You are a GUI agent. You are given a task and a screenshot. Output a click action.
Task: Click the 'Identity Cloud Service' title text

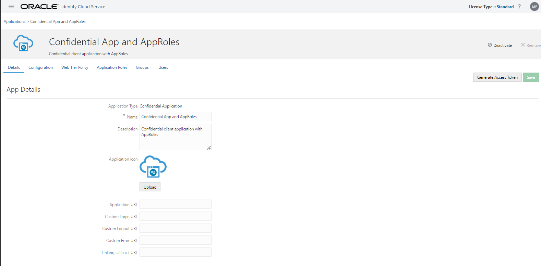[83, 7]
